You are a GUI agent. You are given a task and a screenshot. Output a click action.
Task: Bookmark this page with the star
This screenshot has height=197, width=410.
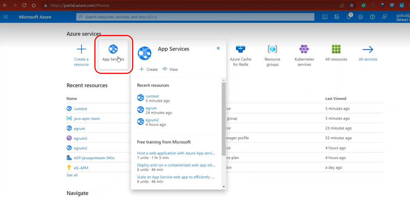tap(352, 5)
